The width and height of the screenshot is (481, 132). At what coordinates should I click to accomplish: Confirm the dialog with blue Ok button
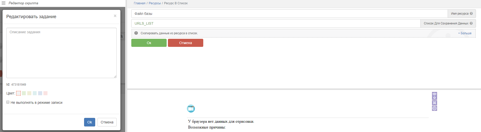point(90,122)
